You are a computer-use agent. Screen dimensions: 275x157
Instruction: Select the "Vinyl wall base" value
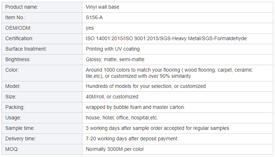[x=102, y=7]
